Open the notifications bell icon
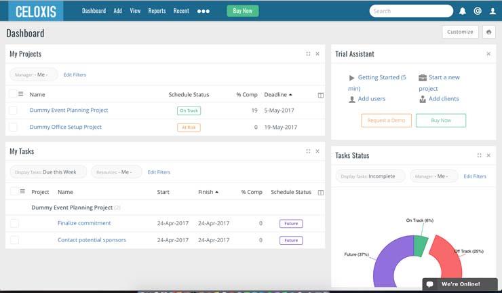502x293 pixels. click(463, 12)
